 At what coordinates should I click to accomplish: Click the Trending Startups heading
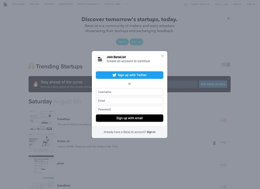[x=59, y=67]
